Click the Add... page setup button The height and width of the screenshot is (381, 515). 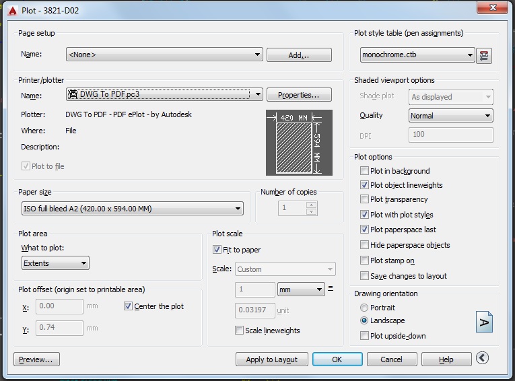(x=299, y=55)
